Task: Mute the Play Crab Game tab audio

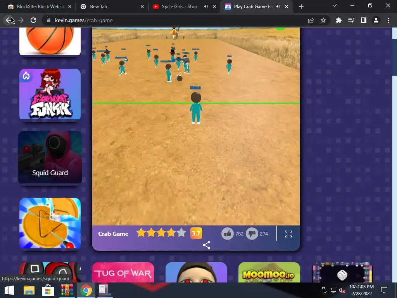Action: pyautogui.click(x=278, y=7)
